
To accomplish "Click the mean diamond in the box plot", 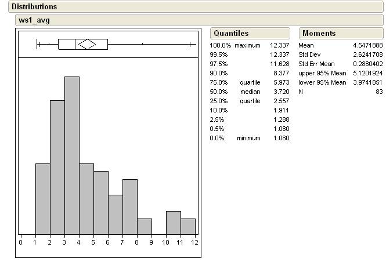I will point(87,44).
